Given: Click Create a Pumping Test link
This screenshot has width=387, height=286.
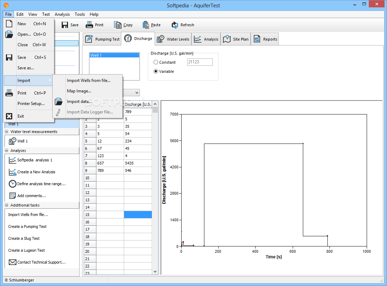Looking at the screenshot, I should pyautogui.click(x=27, y=226).
